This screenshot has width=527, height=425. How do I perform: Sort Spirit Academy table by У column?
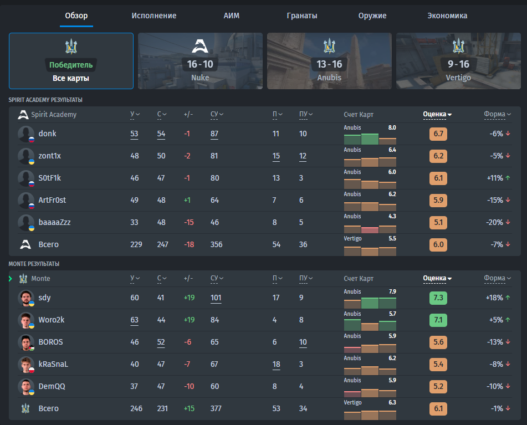tap(135, 115)
